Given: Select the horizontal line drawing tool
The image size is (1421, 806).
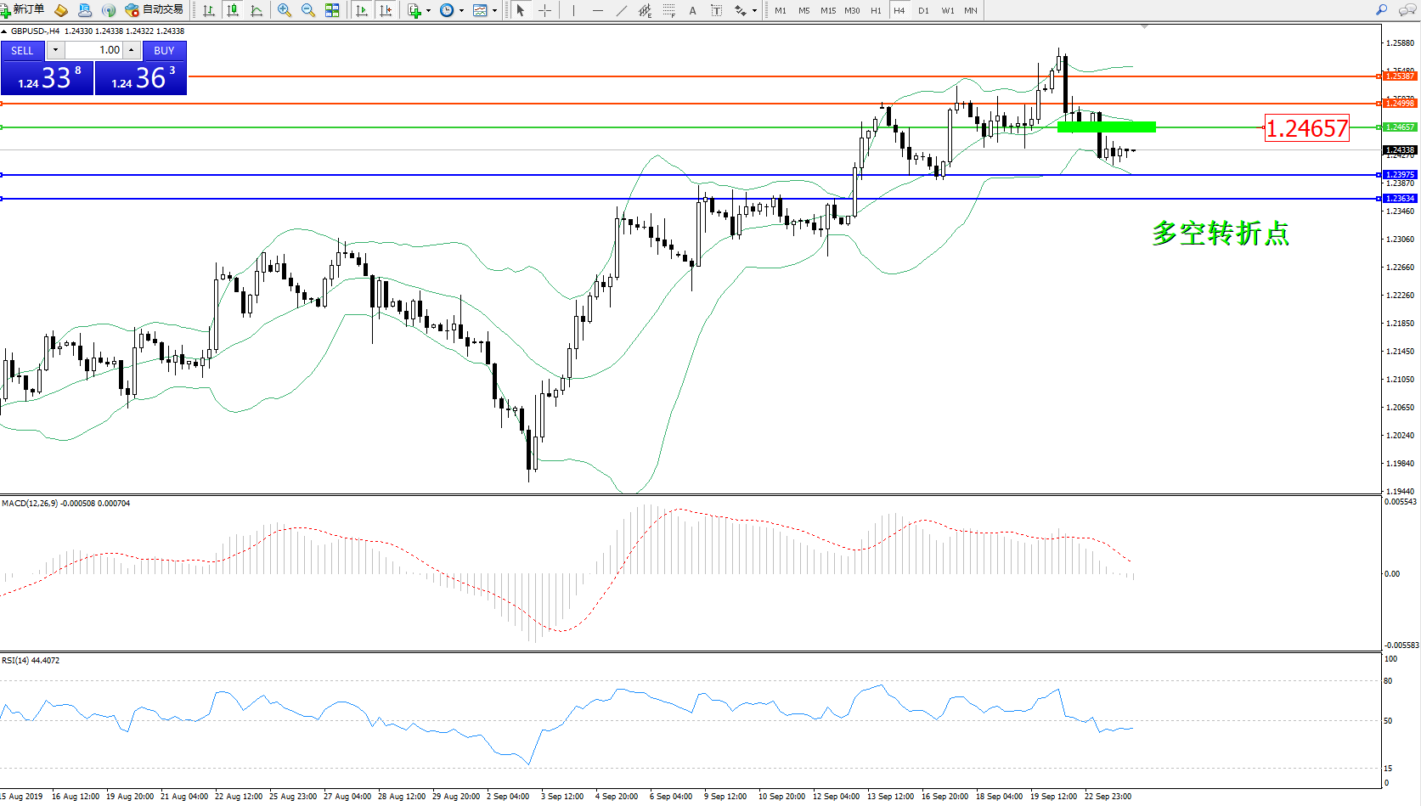Looking at the screenshot, I should (x=598, y=10).
